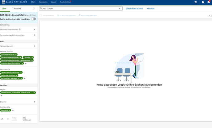This screenshot has height=128, width=212.
Task: Open the Leads menu in top navigation
Action: click(54, 2)
